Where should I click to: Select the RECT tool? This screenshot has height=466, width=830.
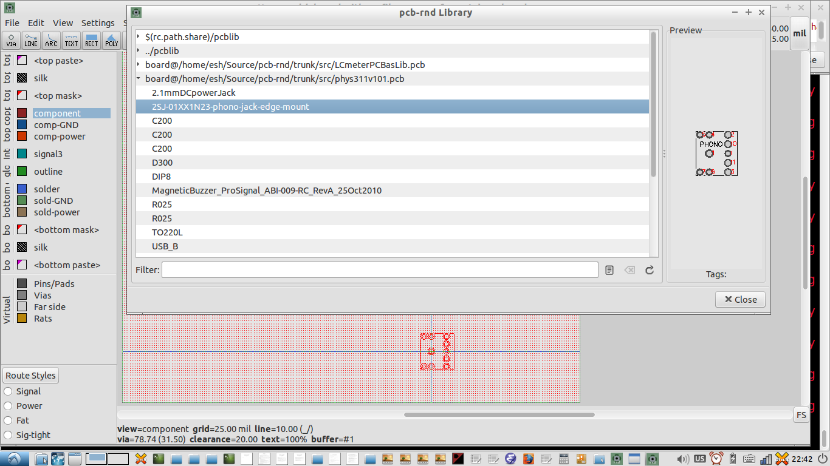pyautogui.click(x=91, y=40)
